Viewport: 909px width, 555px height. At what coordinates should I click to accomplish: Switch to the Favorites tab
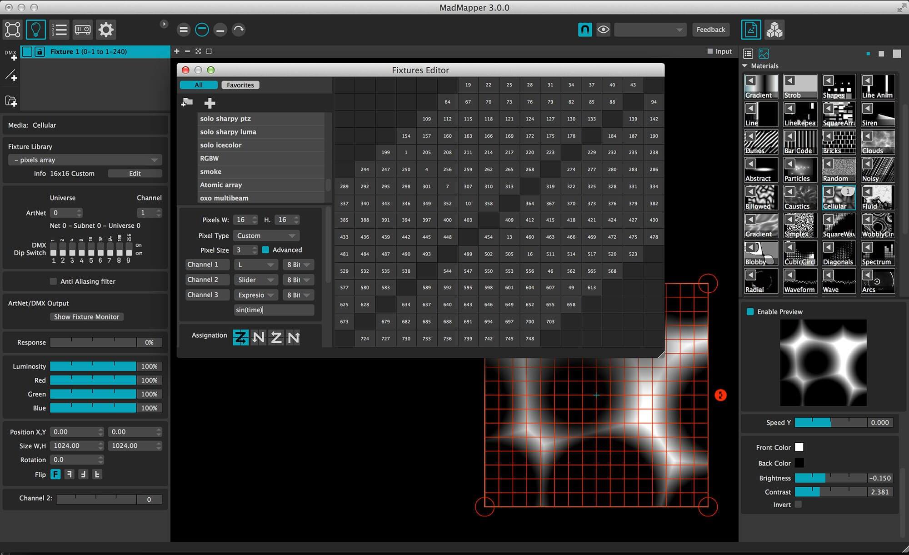pos(240,85)
